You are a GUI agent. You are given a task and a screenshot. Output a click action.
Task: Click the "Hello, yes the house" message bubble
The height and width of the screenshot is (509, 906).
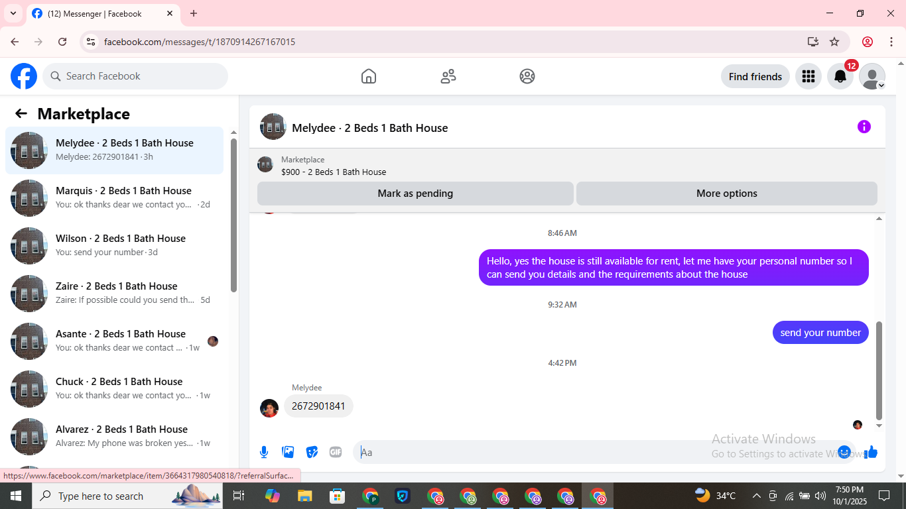coord(674,268)
